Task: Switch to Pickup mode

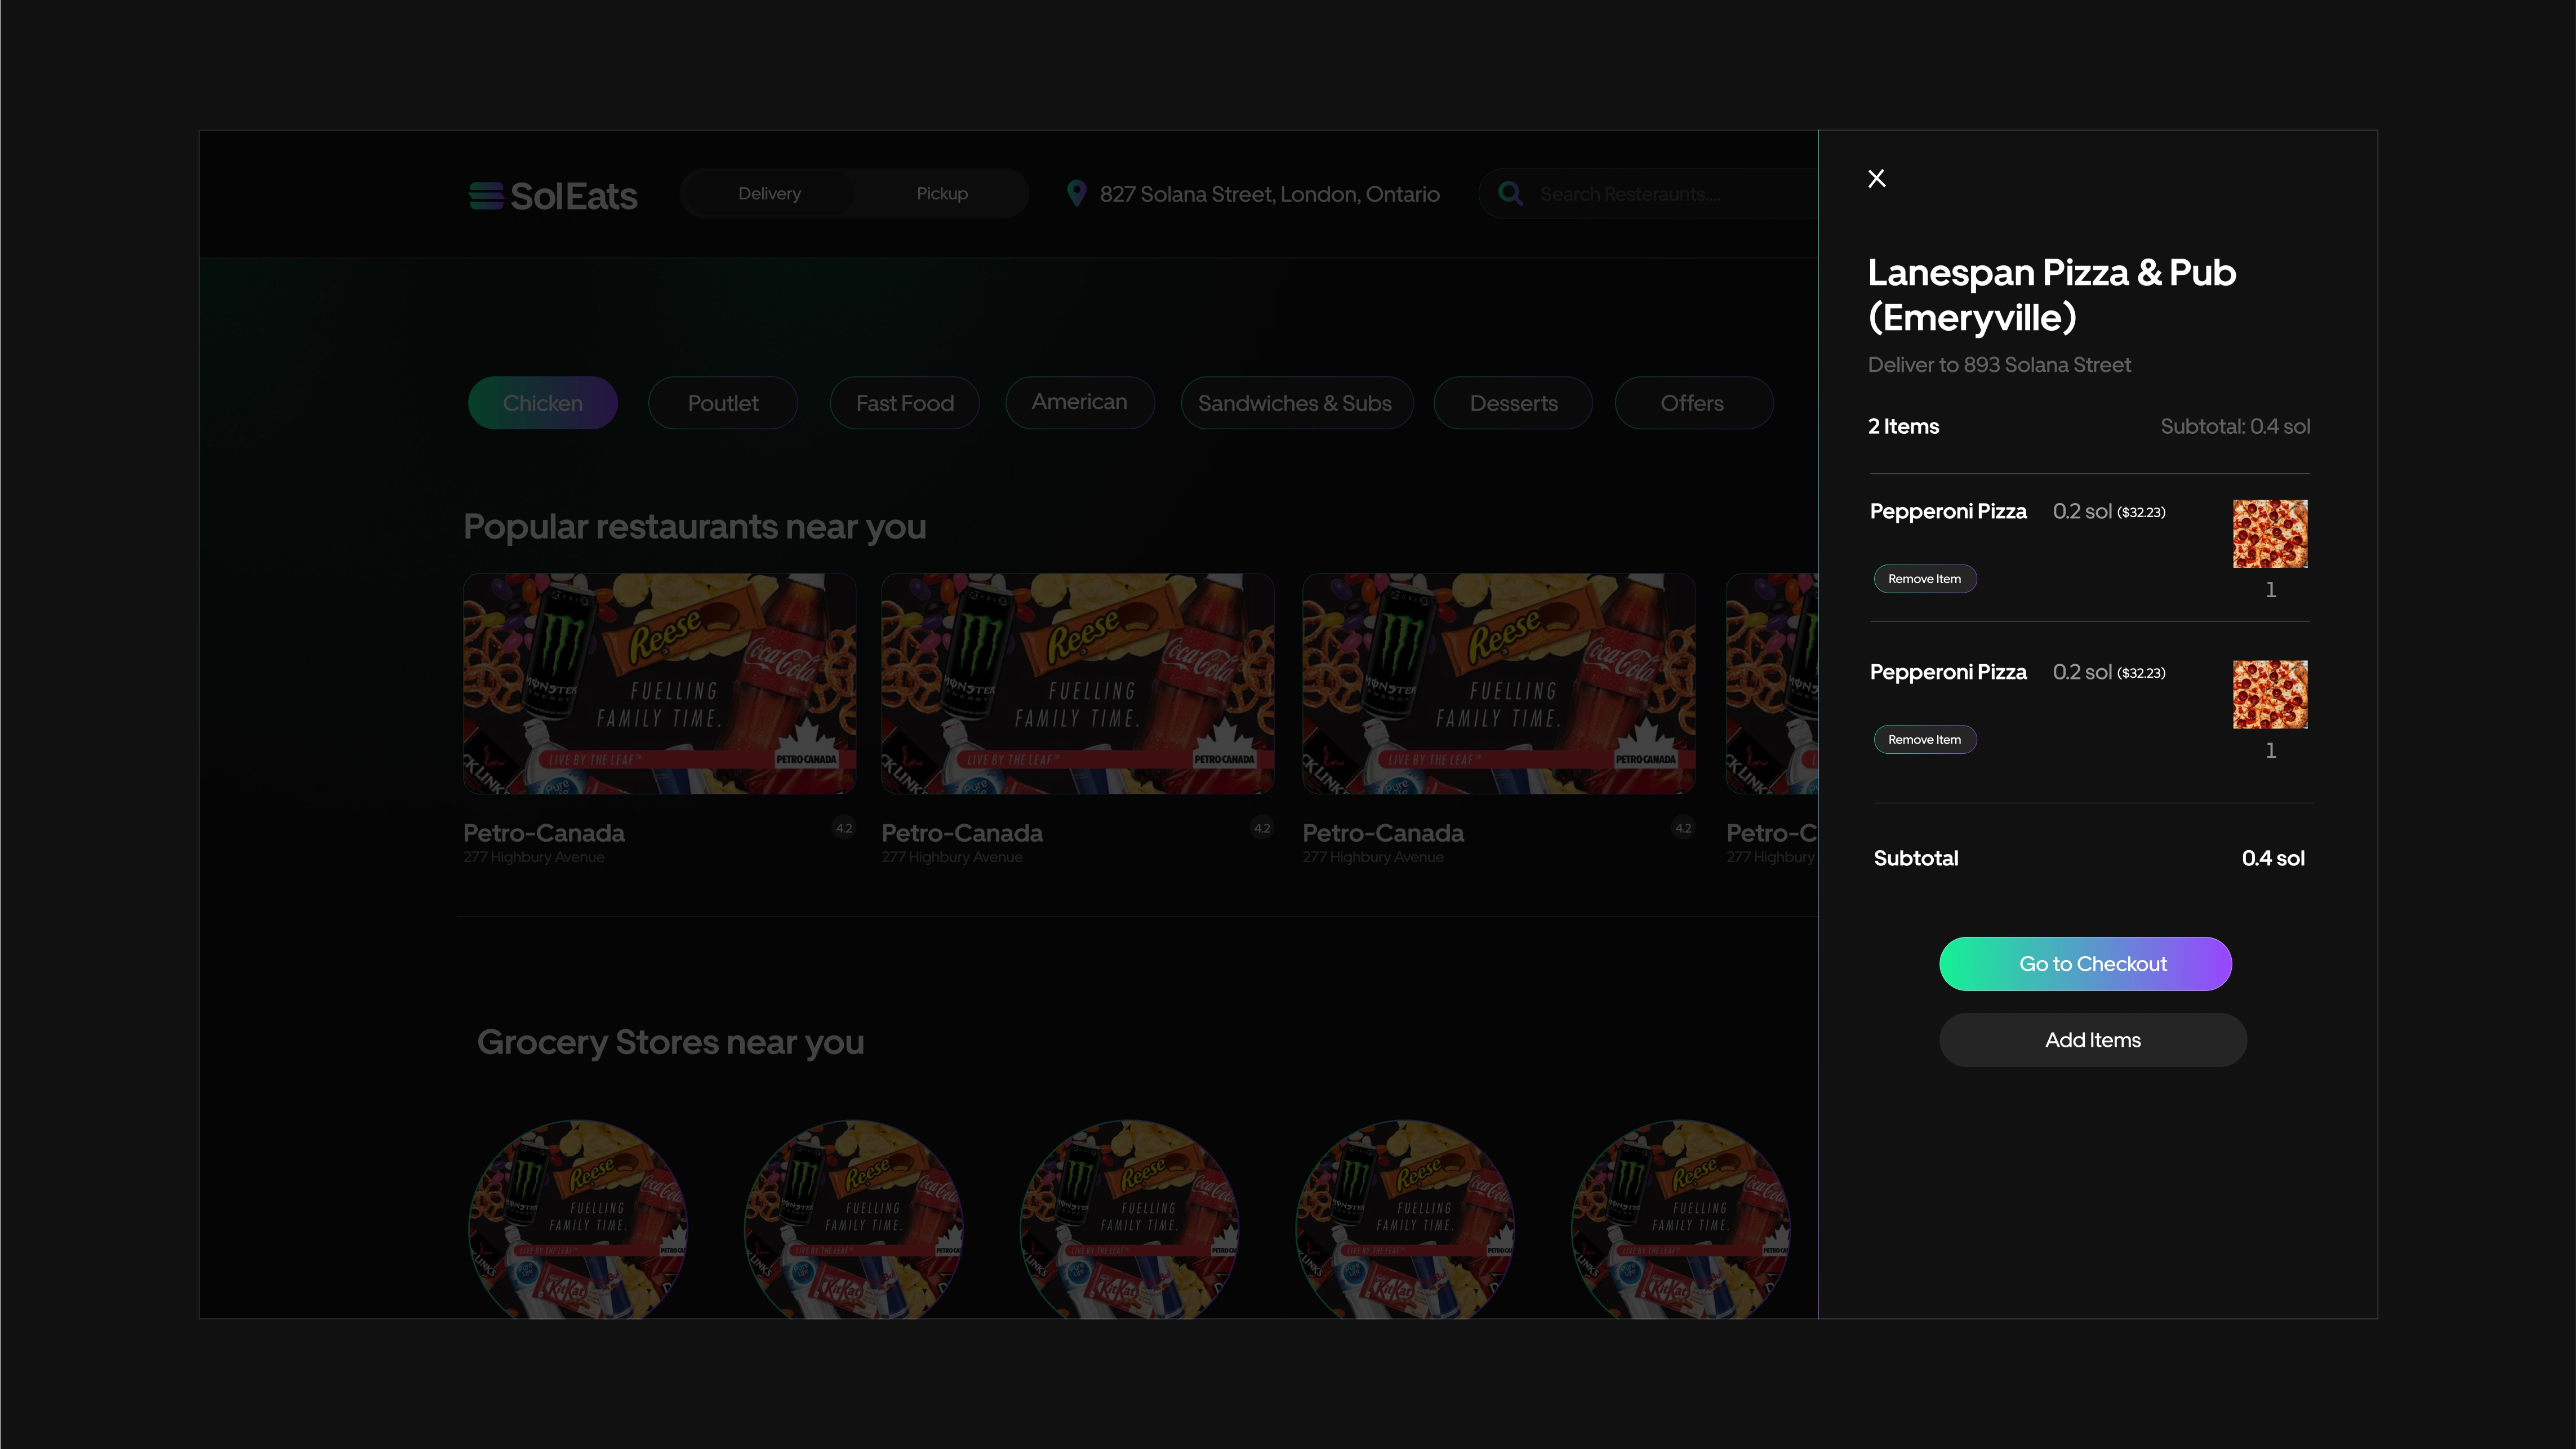Action: 941,194
